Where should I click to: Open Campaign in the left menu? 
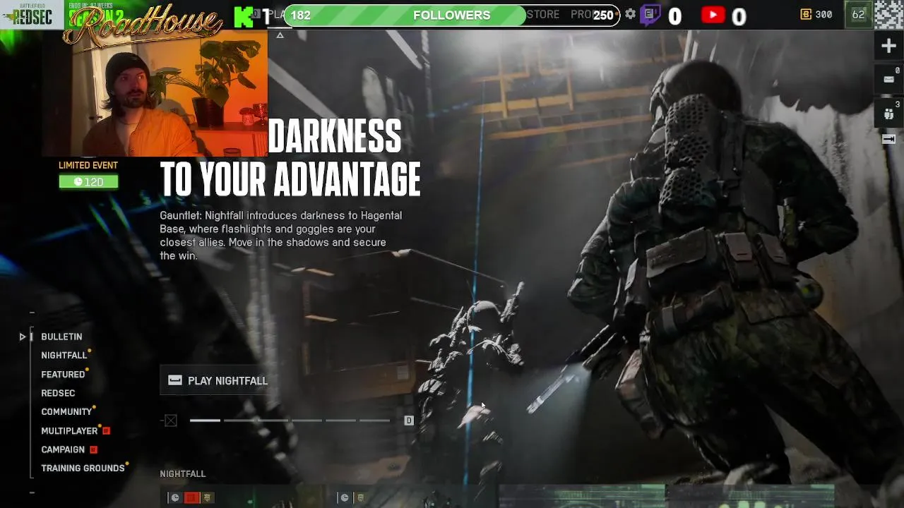click(63, 449)
